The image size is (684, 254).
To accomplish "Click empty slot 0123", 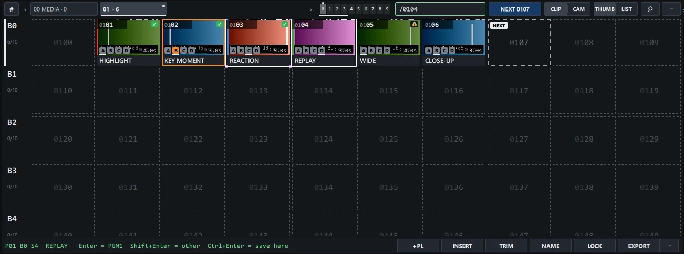I will 258,139.
